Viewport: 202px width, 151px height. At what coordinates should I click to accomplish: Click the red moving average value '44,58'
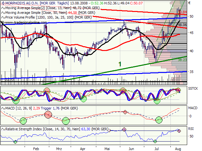click(72, 13)
